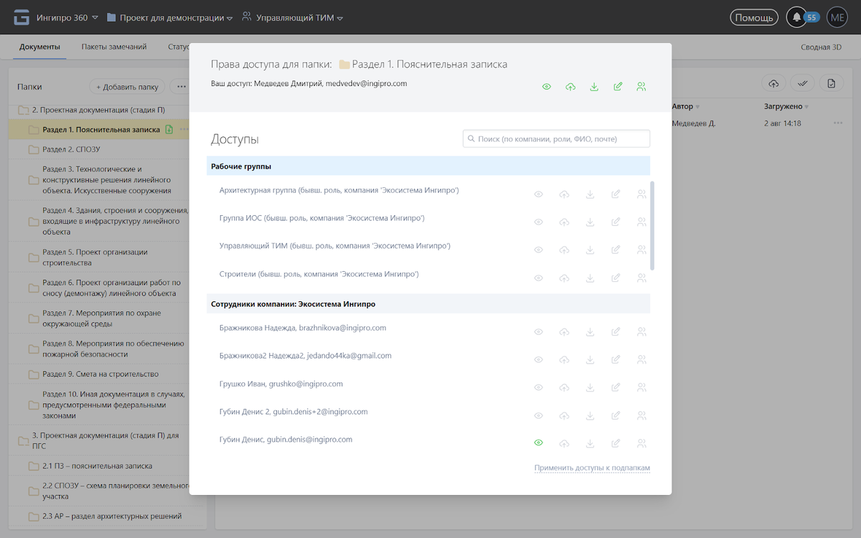Select folder Раздел 5. Проект организации строительства
This screenshot has width=861, height=538.
[x=95, y=258]
